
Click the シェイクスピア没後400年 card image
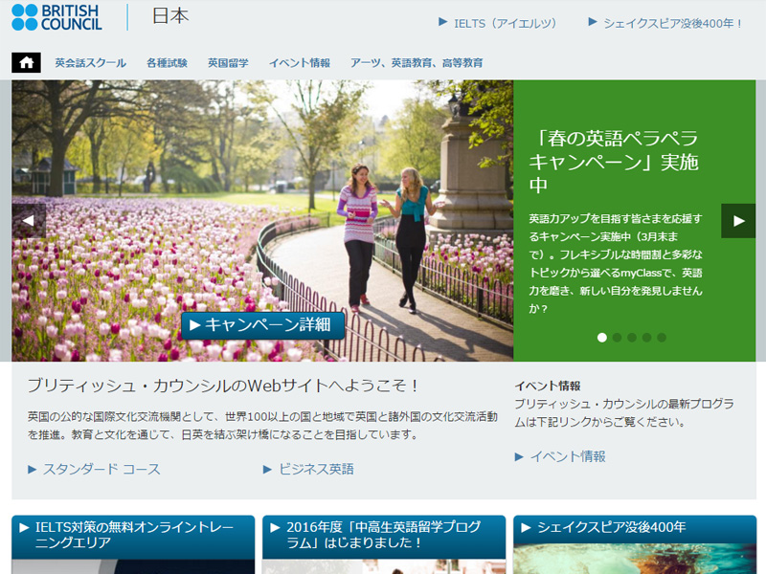tap(635, 559)
